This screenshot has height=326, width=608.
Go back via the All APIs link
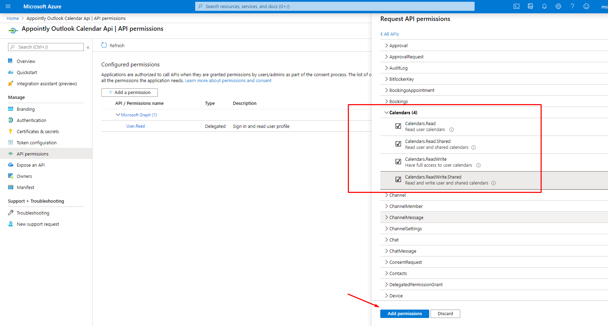pos(390,34)
